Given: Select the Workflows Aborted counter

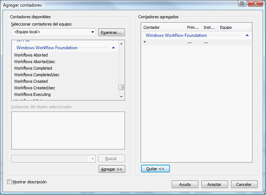Looking at the screenshot, I should point(66,55).
